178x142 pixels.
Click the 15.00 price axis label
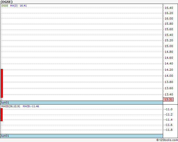(x=169, y=46)
